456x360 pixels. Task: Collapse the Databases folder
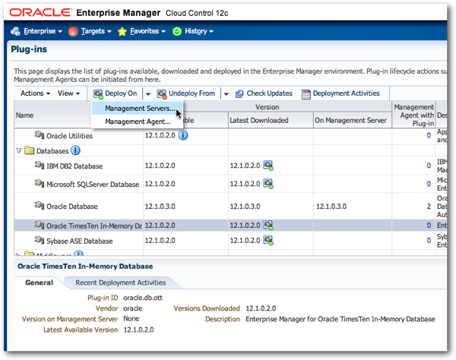(19, 150)
